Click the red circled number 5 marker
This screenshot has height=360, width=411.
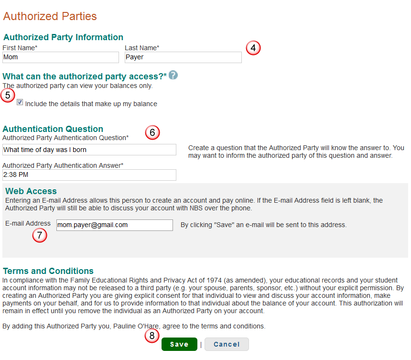click(7, 95)
